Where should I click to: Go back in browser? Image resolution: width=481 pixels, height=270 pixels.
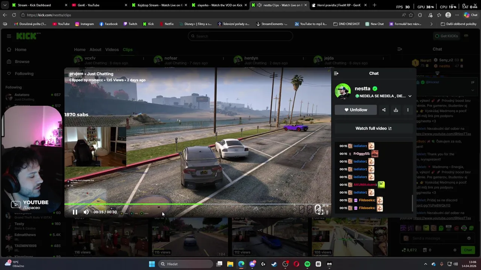click(5, 15)
